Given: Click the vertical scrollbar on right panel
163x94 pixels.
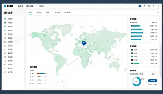Looking at the screenshot, I should pyautogui.click(x=160, y=61).
